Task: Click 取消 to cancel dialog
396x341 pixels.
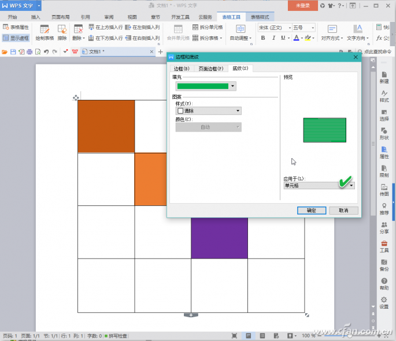Action: point(343,211)
